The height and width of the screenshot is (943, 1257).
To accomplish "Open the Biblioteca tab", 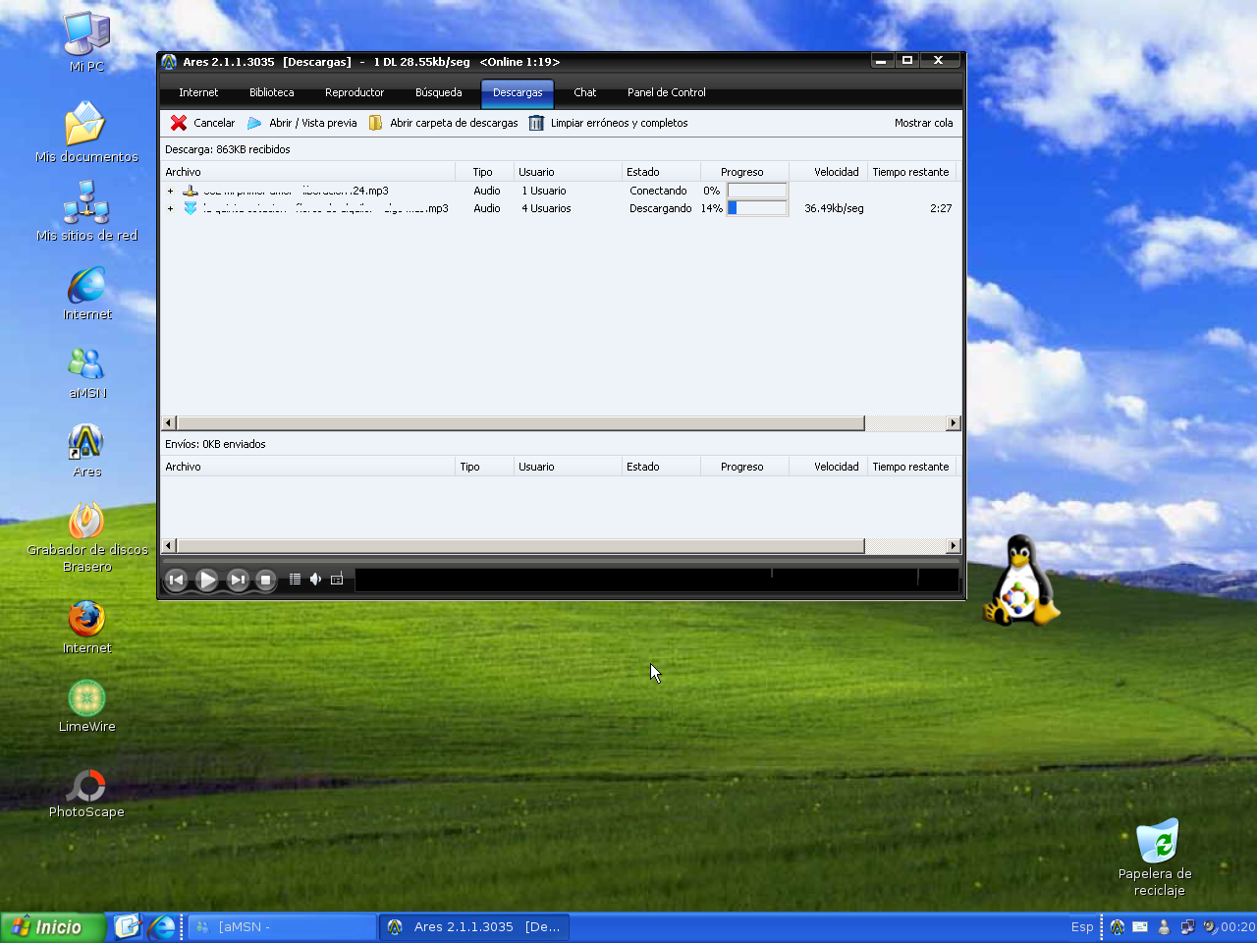I will coord(271,92).
